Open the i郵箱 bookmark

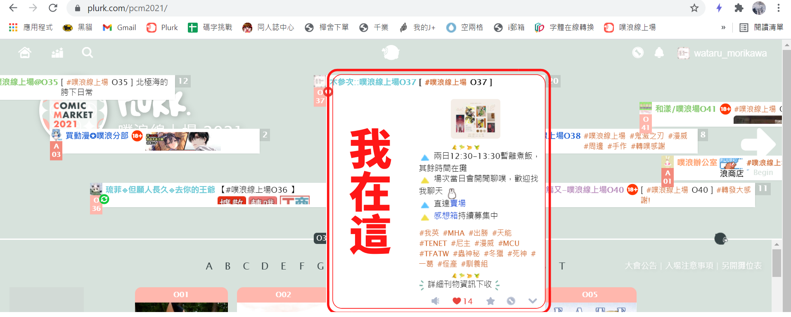[x=509, y=27]
